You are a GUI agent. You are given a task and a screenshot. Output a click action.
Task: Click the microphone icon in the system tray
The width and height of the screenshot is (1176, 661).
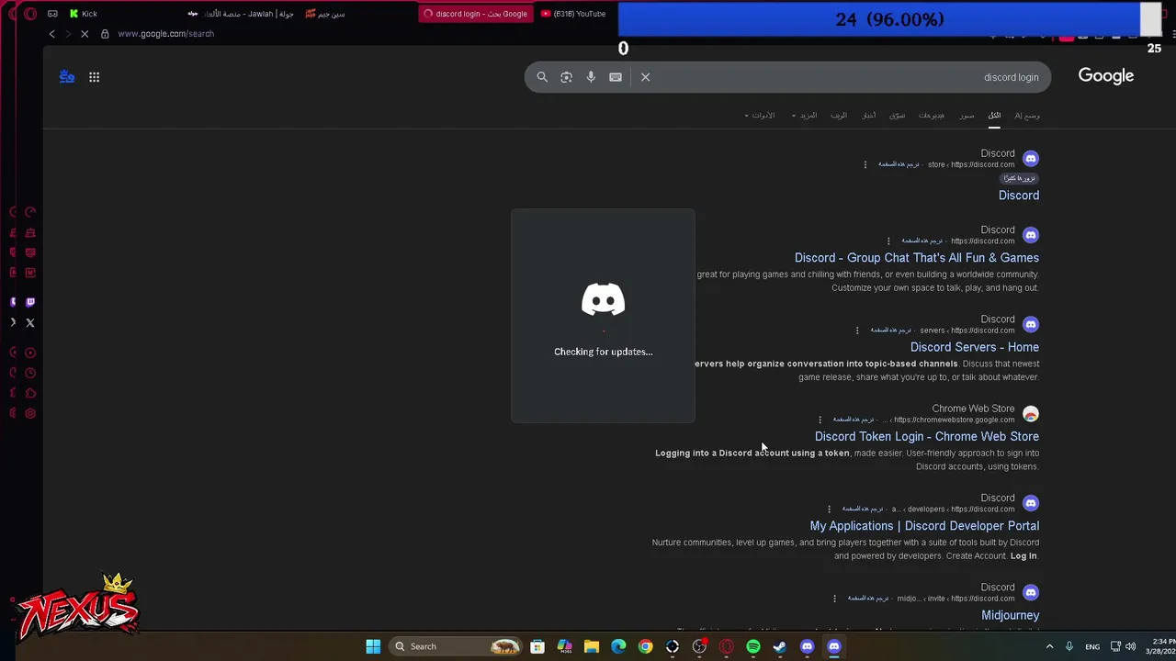pos(1070,646)
